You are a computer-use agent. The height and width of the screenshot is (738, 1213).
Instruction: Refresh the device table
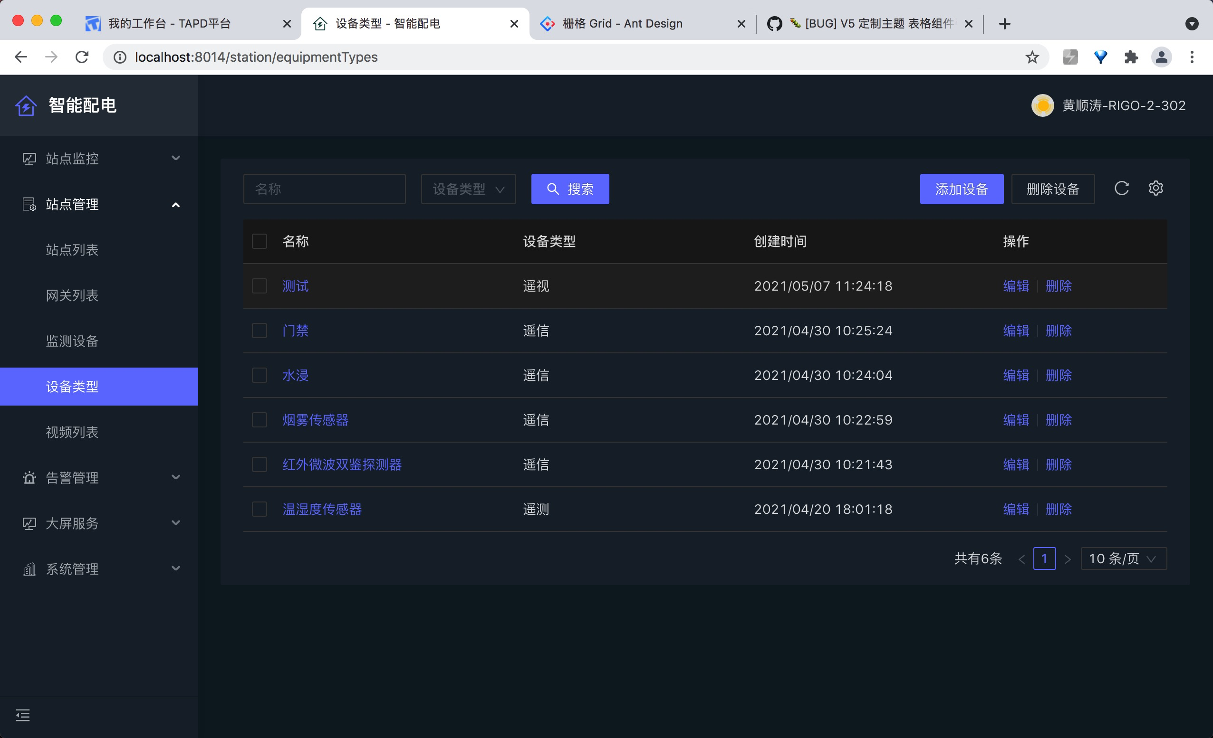pyautogui.click(x=1121, y=188)
